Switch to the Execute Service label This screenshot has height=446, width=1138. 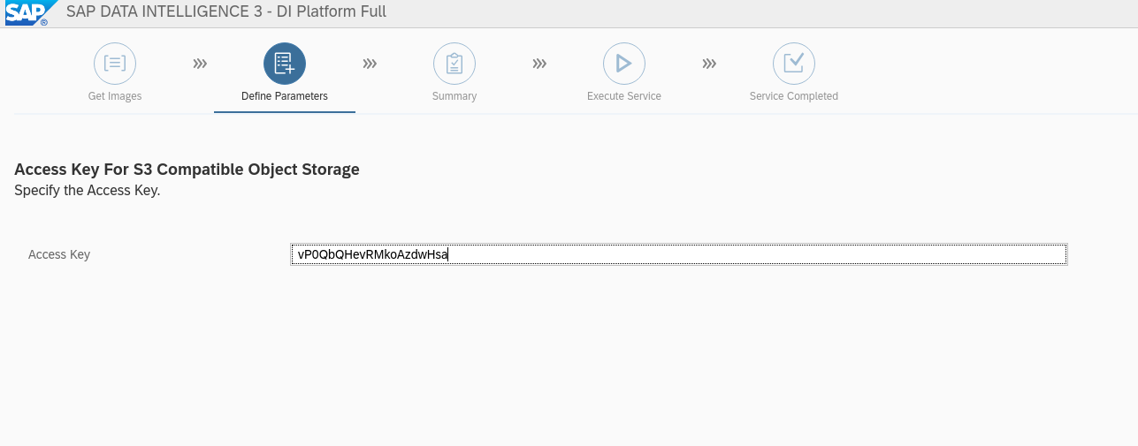[624, 96]
